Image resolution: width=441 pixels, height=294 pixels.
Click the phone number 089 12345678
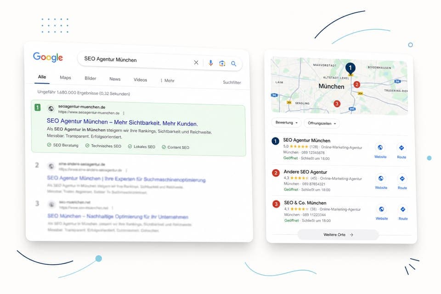(313, 153)
